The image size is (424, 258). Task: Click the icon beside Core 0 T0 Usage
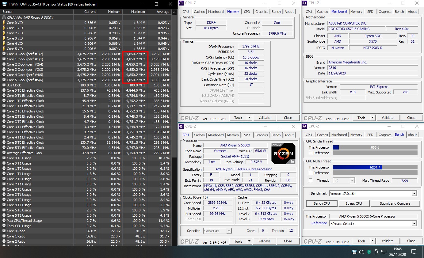click(x=4, y=158)
